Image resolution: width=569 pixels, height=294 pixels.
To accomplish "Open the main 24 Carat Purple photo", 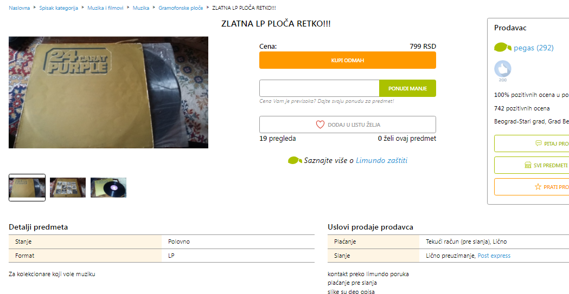I will (x=108, y=93).
